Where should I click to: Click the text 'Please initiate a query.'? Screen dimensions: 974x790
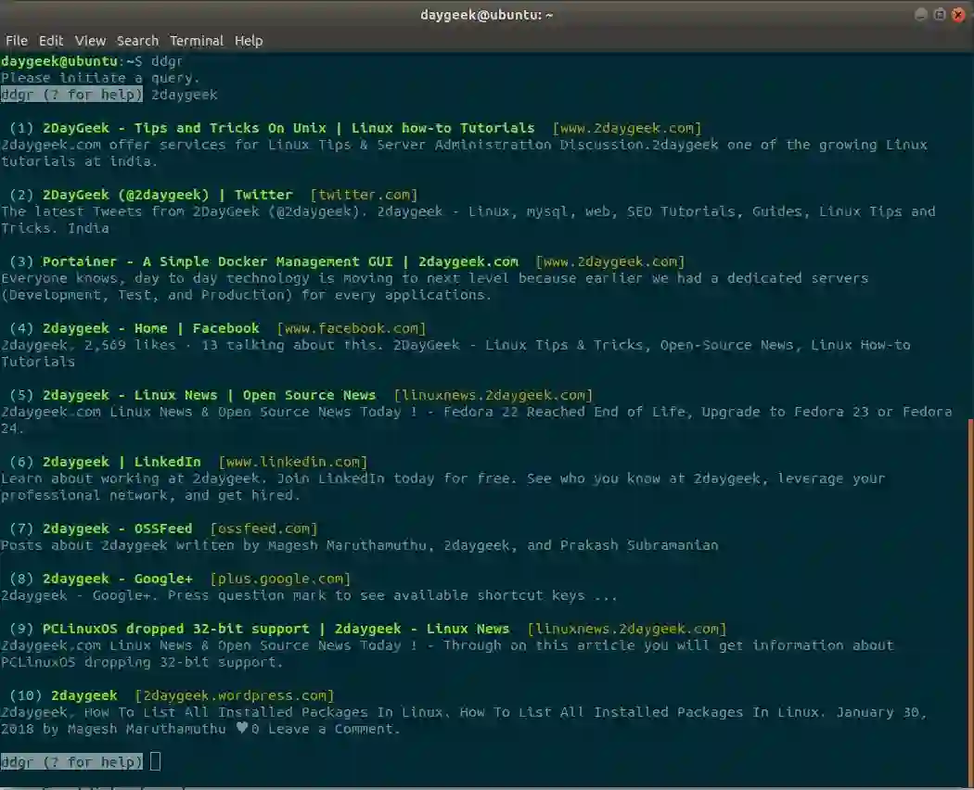coord(100,78)
